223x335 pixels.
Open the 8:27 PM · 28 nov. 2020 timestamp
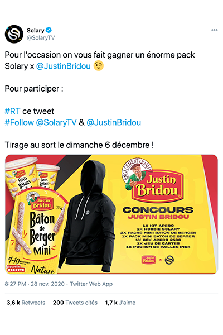(35, 284)
